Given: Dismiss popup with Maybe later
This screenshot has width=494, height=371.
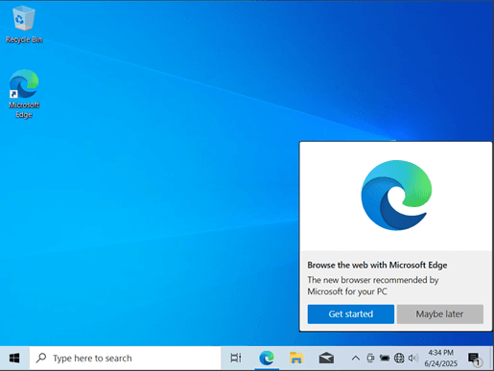Looking at the screenshot, I should (440, 313).
